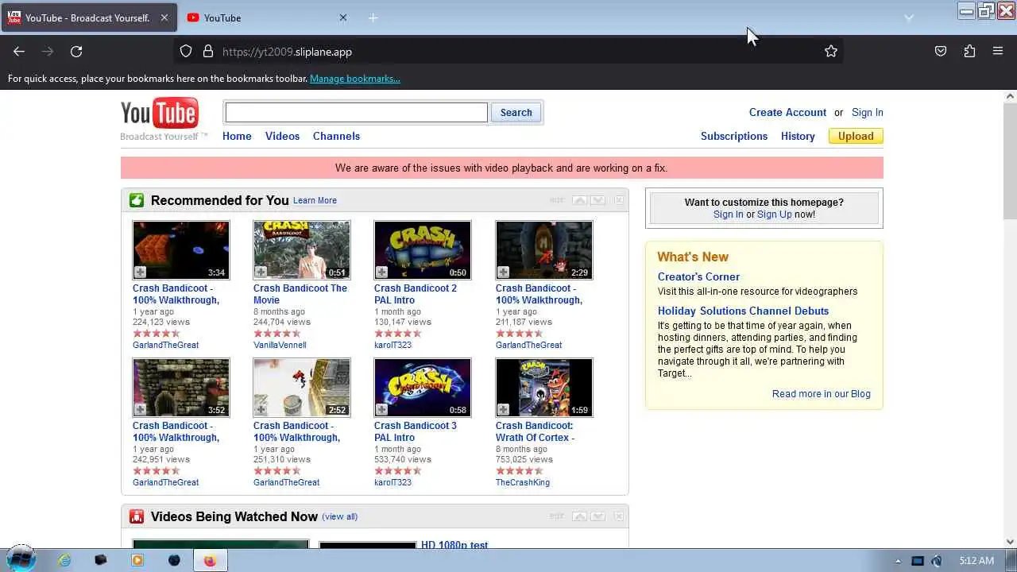Move Recommended for You module up
This screenshot has height=572, width=1017.
[x=580, y=200]
